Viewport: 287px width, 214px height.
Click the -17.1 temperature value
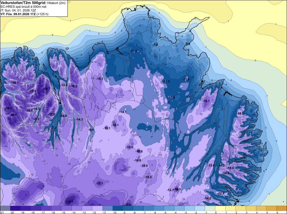100,184
